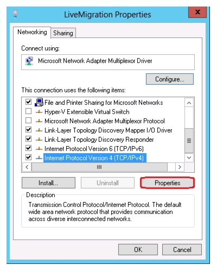Click the vertical scrollbar thumb
The image size is (217, 271).
[x=189, y=141]
